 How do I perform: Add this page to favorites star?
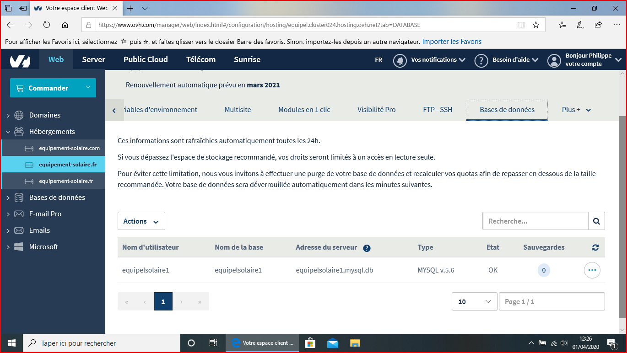click(x=536, y=25)
